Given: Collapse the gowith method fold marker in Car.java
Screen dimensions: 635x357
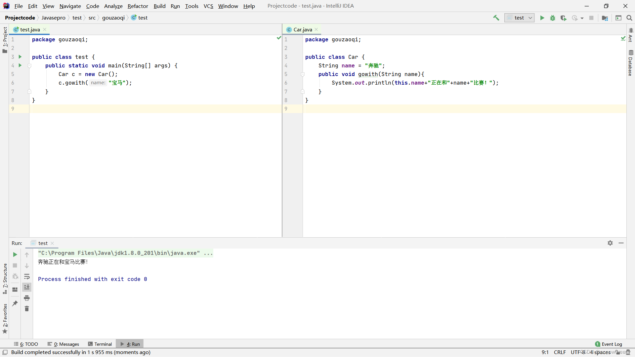Looking at the screenshot, I should coord(303,74).
